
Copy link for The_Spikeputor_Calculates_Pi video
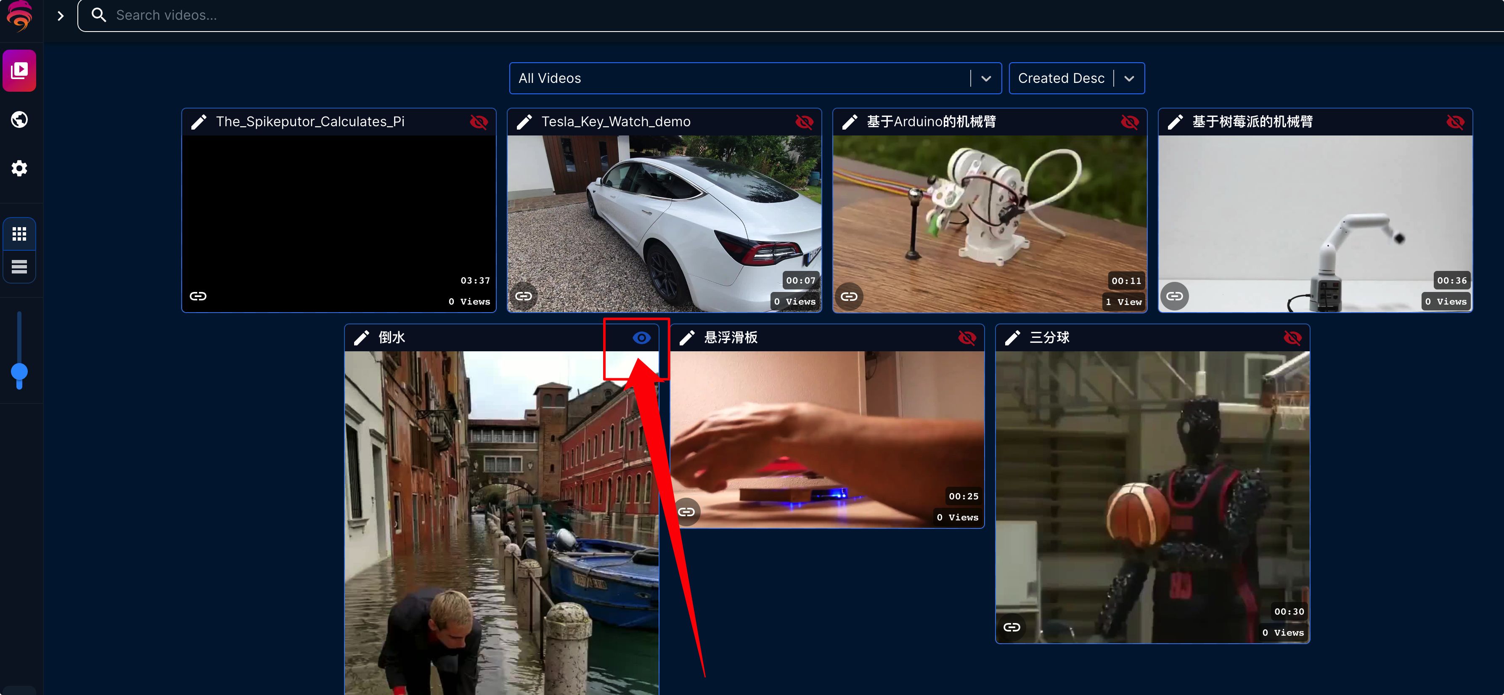pos(198,296)
